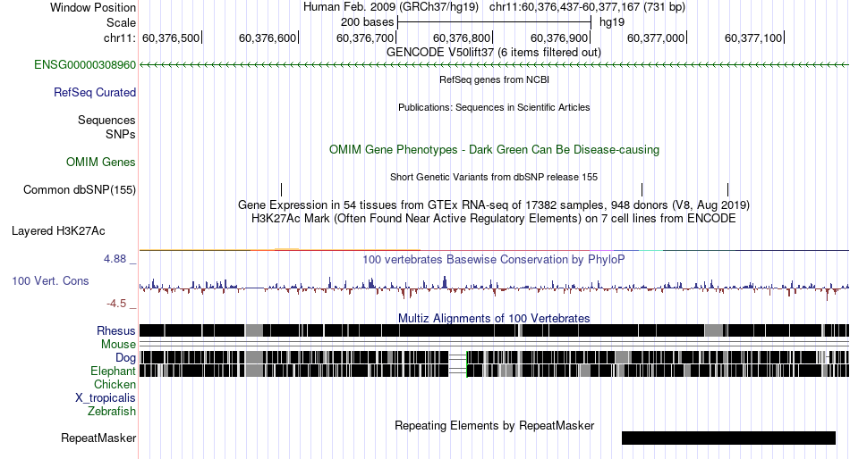This screenshot has width=850, height=459.
Task: Select the Elephant alignment row label
Action: coord(113,371)
